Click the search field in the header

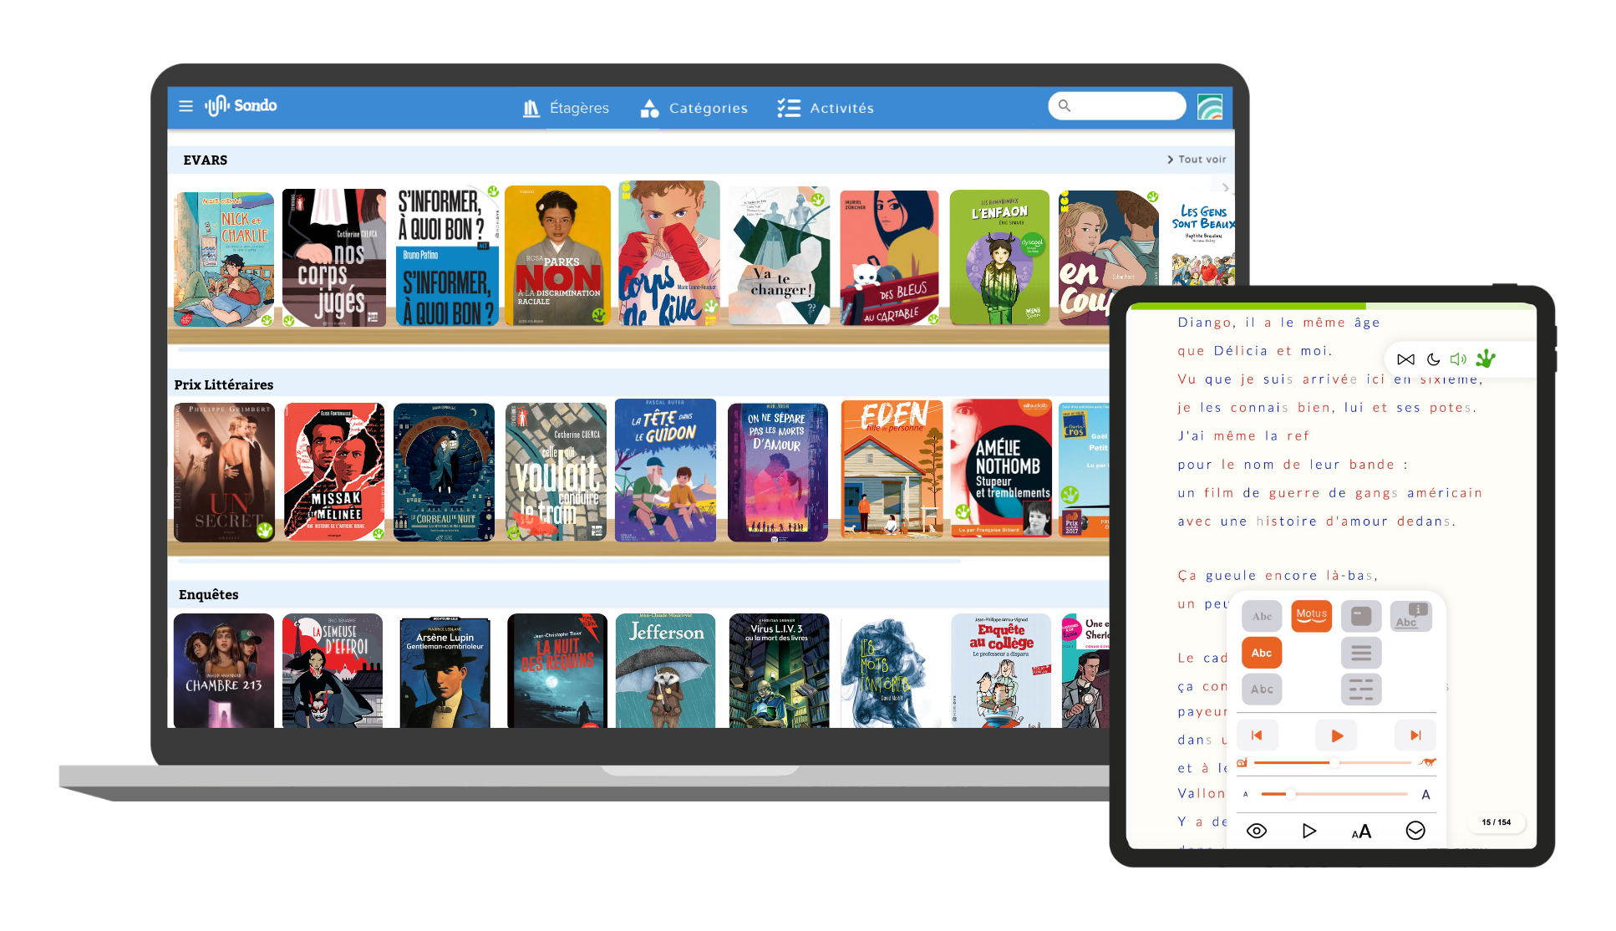1116,106
